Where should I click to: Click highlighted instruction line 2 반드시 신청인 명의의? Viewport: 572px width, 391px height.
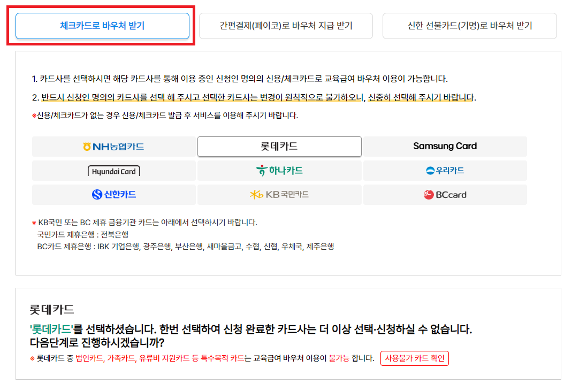(254, 97)
